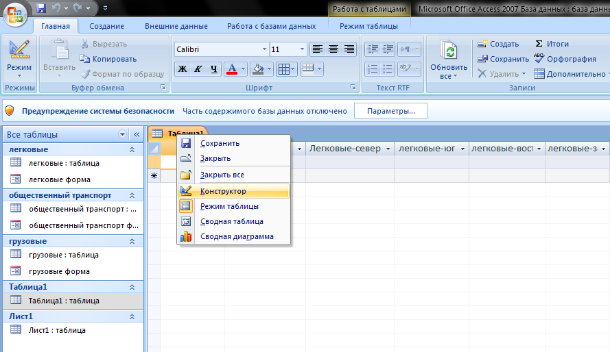
Task: Select Таблица1 : таблица in navigation
Action: pos(73,301)
